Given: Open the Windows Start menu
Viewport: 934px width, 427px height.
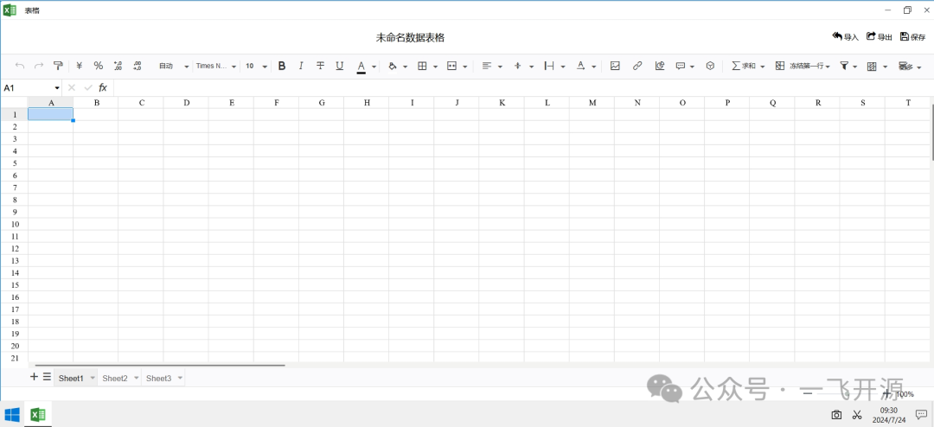Looking at the screenshot, I should pyautogui.click(x=12, y=415).
